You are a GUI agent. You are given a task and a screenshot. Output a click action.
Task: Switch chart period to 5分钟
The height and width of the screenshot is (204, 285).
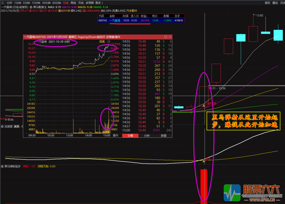(x=26, y=3)
